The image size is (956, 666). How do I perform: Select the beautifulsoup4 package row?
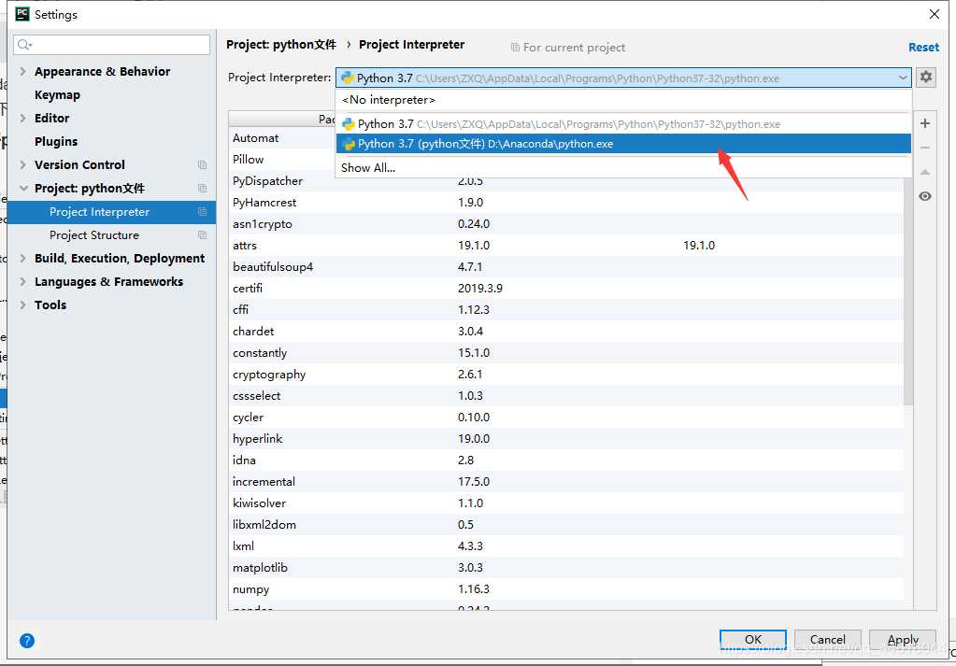click(565, 266)
